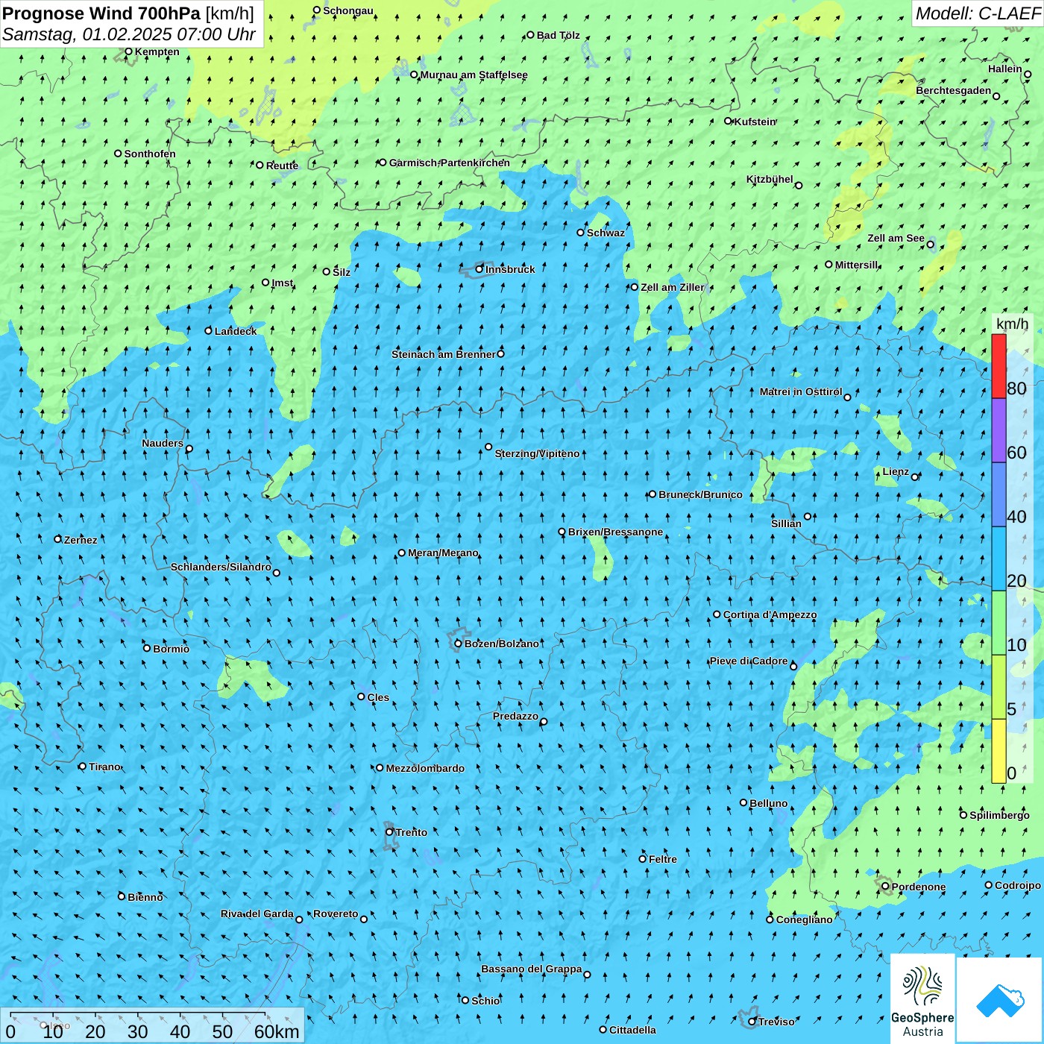Click the Conegliano city label
Viewport: 1044px width, 1044px height.
coord(805,919)
